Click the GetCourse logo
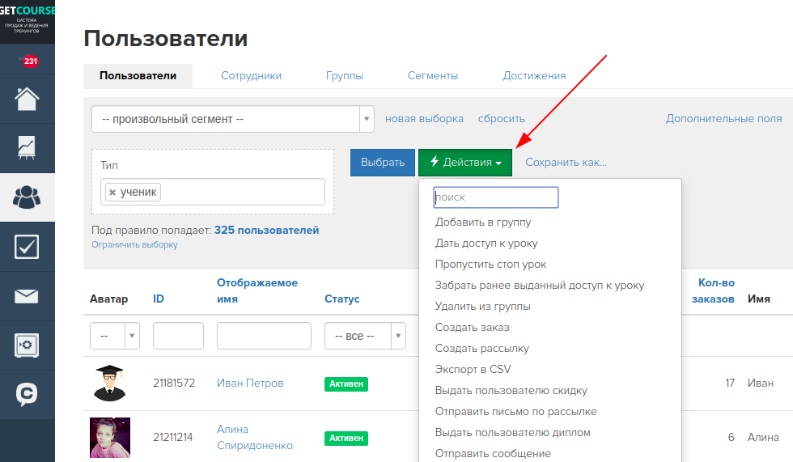The image size is (793, 462). pyautogui.click(x=28, y=21)
